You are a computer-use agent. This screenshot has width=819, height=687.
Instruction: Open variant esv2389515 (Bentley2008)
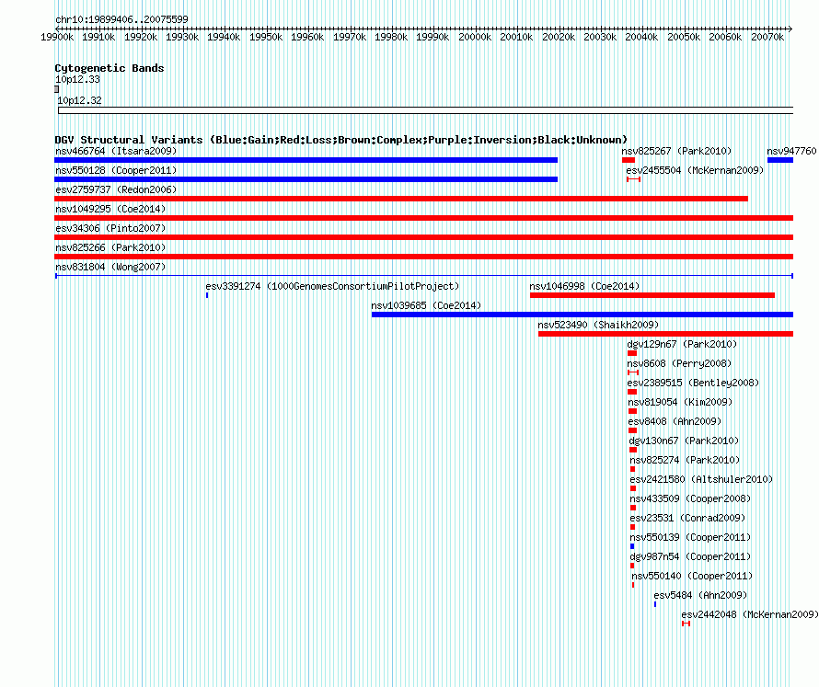click(693, 383)
